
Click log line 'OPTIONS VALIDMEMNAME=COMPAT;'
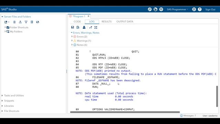point(113,110)
